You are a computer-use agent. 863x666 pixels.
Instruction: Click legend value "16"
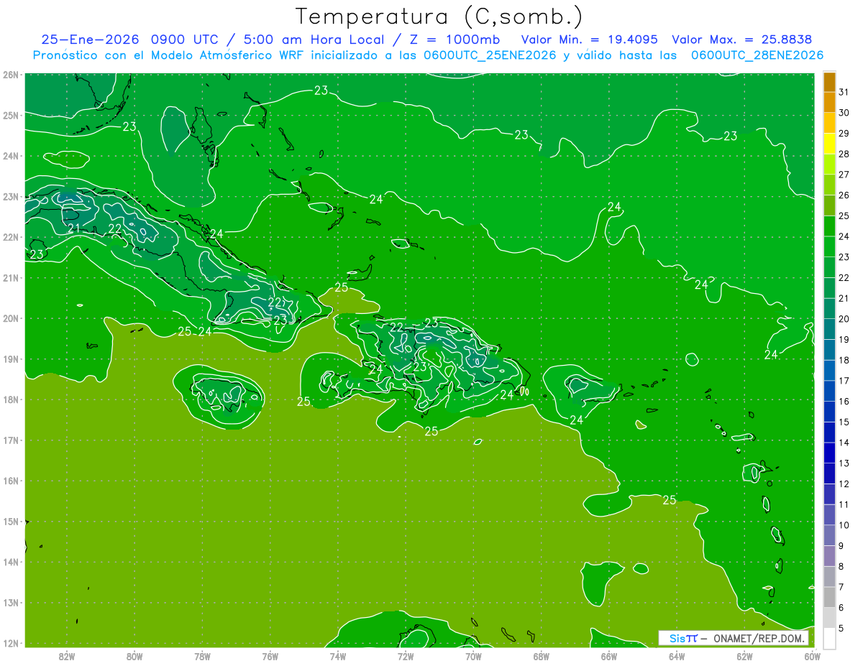click(844, 401)
